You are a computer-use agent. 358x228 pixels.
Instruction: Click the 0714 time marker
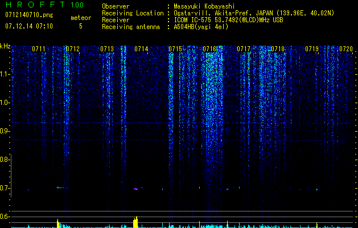coord(141,49)
